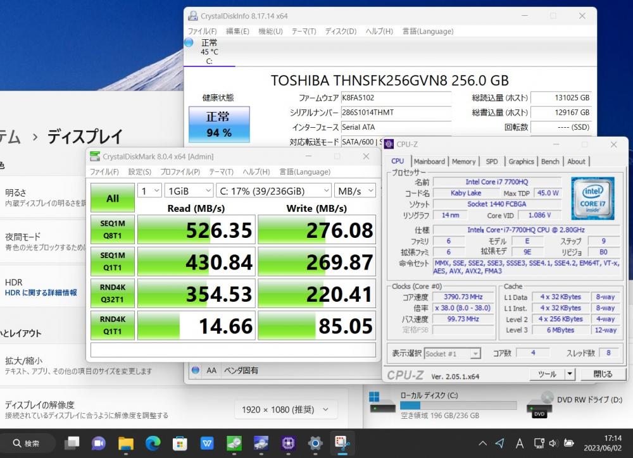Open the Task View taskbar icon

(72, 443)
